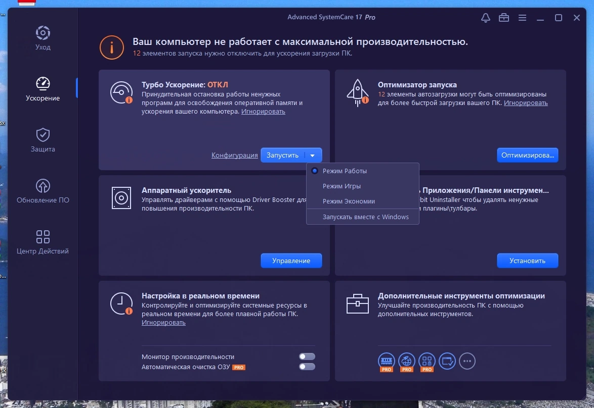594x408 pixels.
Task: Show more tools via ellipsis icon
Action: tap(467, 361)
